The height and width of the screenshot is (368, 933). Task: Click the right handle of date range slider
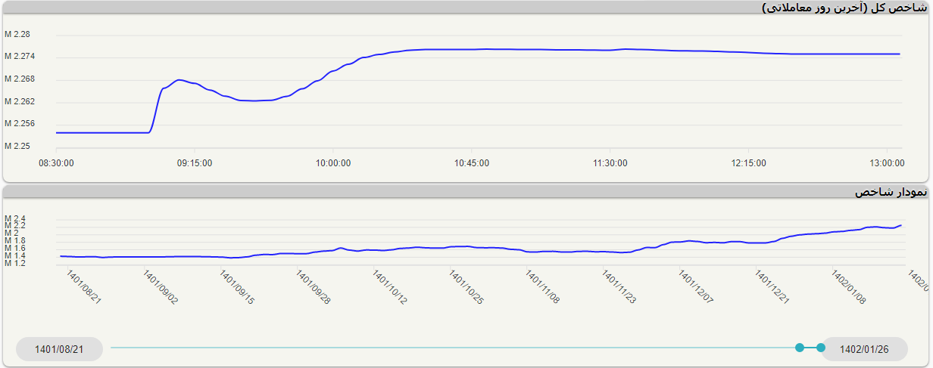pos(821,348)
